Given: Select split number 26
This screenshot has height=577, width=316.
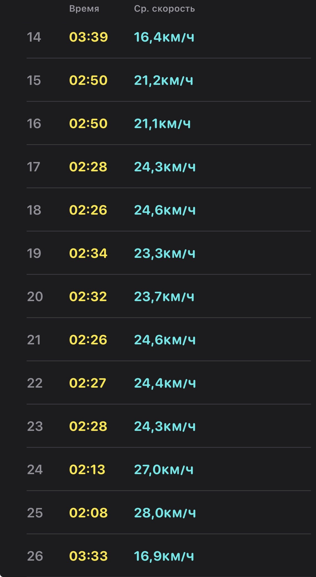Looking at the screenshot, I should tap(35, 556).
